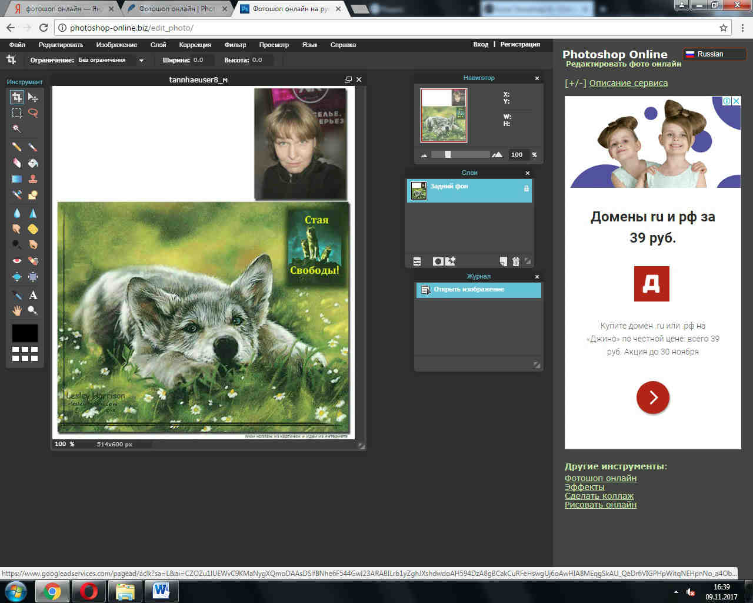Activate the Dodge tool
The height and width of the screenshot is (603, 753).
[17, 244]
